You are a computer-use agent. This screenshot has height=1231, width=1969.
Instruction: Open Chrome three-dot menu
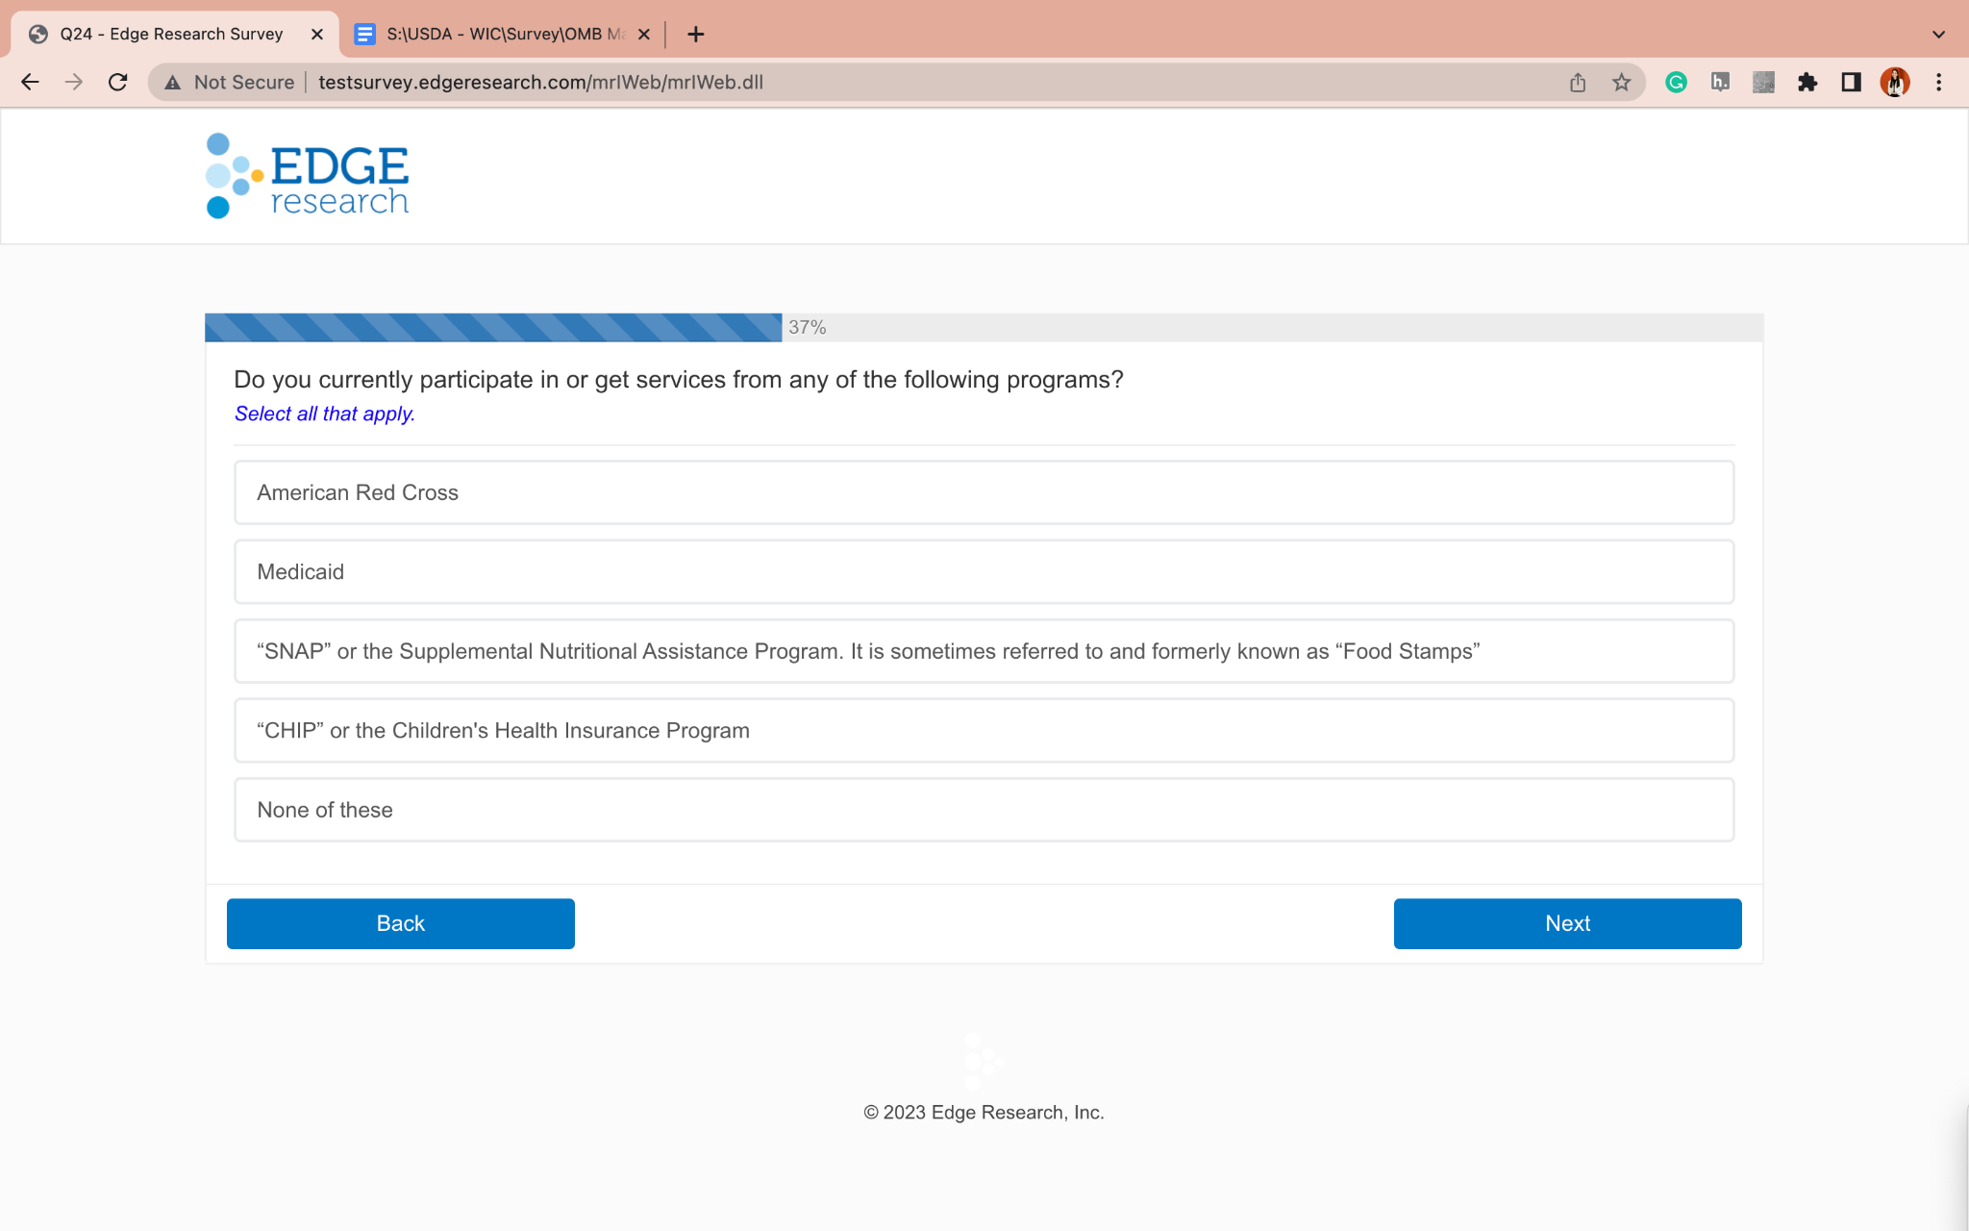pyautogui.click(x=1938, y=83)
